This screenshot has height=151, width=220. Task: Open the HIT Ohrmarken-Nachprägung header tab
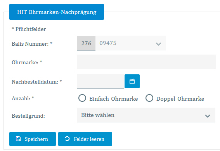57,12
